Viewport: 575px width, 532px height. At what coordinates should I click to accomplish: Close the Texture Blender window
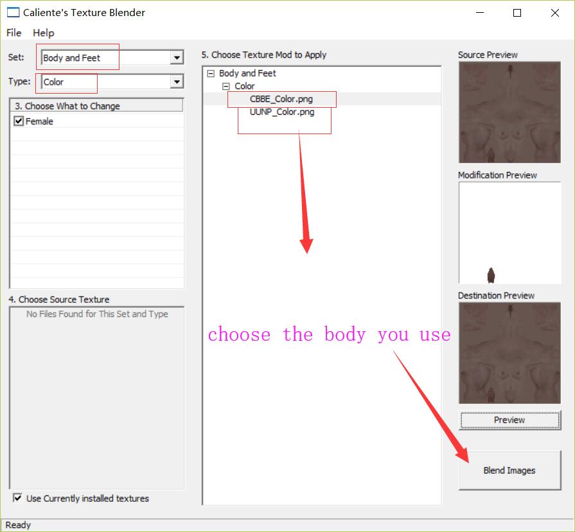tap(555, 13)
